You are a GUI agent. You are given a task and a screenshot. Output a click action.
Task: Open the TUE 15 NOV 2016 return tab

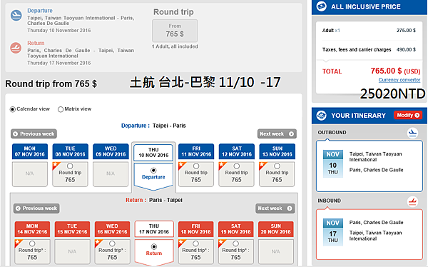[72, 229]
